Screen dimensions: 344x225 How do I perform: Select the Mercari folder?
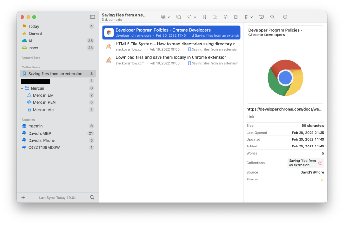(58, 88)
